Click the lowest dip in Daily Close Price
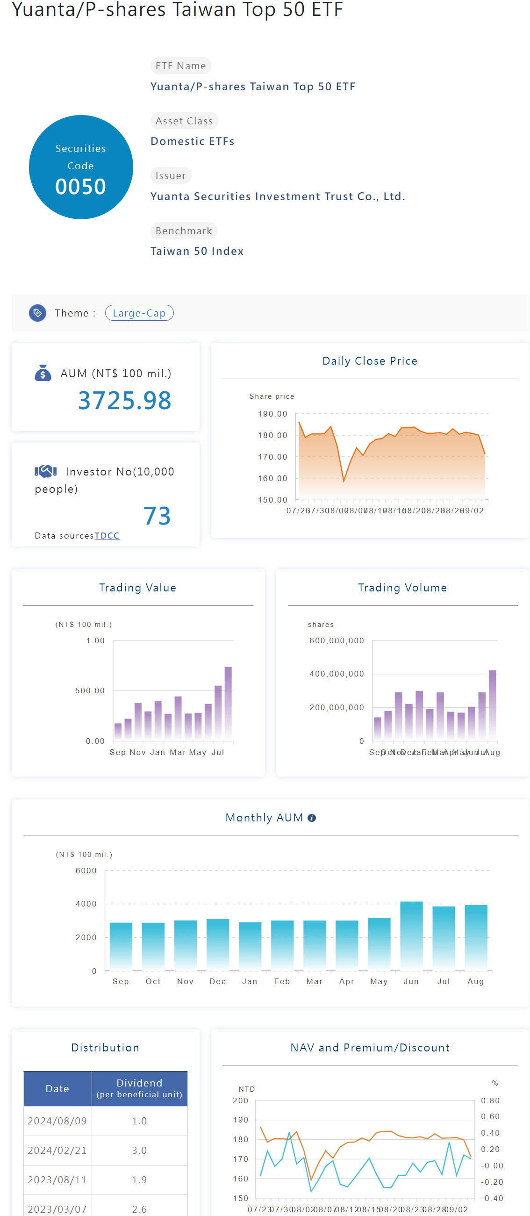 tap(344, 481)
